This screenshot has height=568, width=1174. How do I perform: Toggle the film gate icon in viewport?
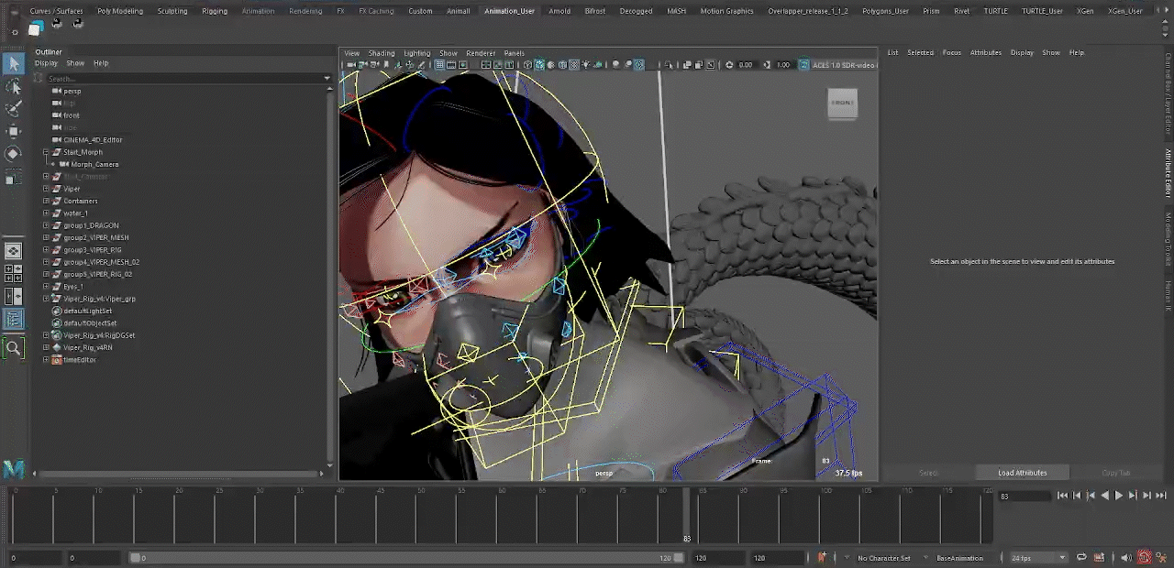[x=451, y=65]
